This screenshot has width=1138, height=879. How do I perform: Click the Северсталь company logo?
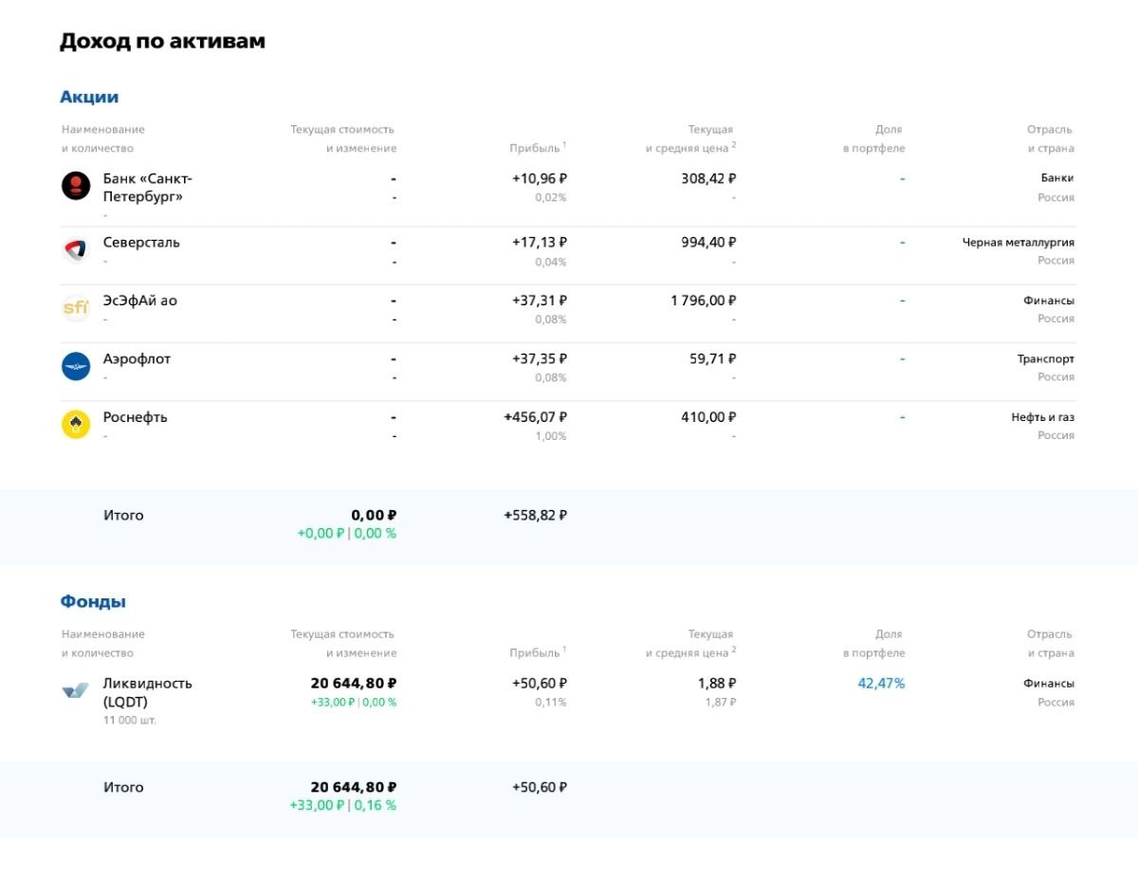click(x=76, y=250)
